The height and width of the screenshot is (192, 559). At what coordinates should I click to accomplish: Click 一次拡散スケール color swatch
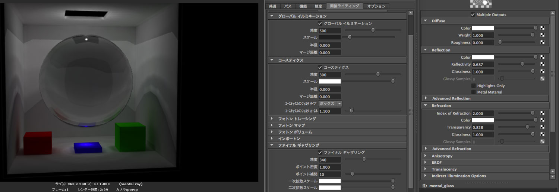click(x=330, y=181)
